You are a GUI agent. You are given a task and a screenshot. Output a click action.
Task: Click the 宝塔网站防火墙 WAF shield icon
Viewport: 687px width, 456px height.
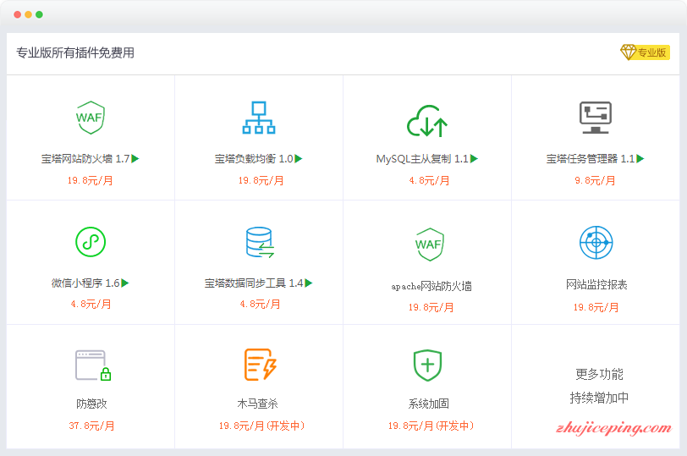pos(91,118)
